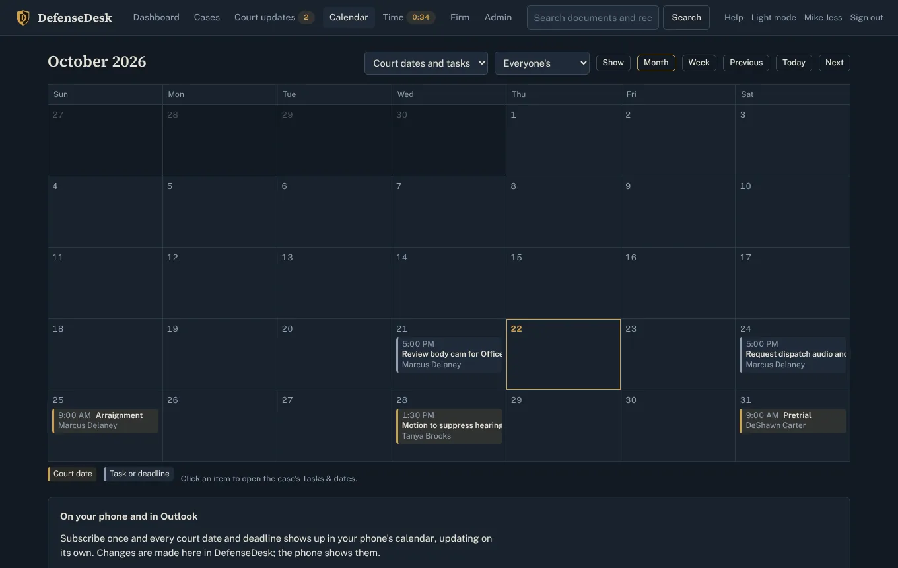Jump to Today
This screenshot has width=898, height=568.
794,63
